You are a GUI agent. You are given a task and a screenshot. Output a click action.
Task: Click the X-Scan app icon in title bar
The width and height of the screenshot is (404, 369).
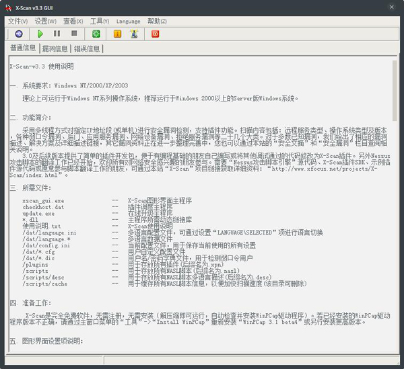[x=9, y=7]
